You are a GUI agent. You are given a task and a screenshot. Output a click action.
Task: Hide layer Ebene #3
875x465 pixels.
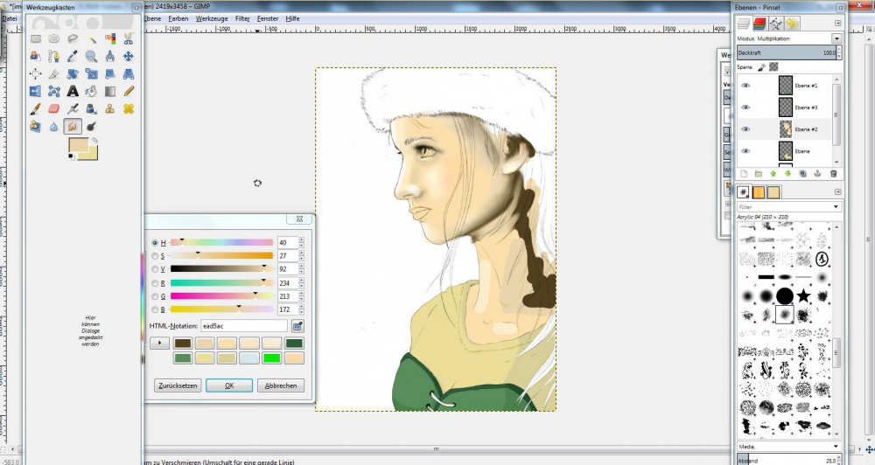click(745, 108)
